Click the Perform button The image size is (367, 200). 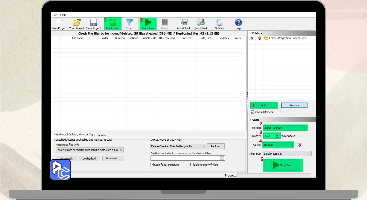[x=216, y=146]
